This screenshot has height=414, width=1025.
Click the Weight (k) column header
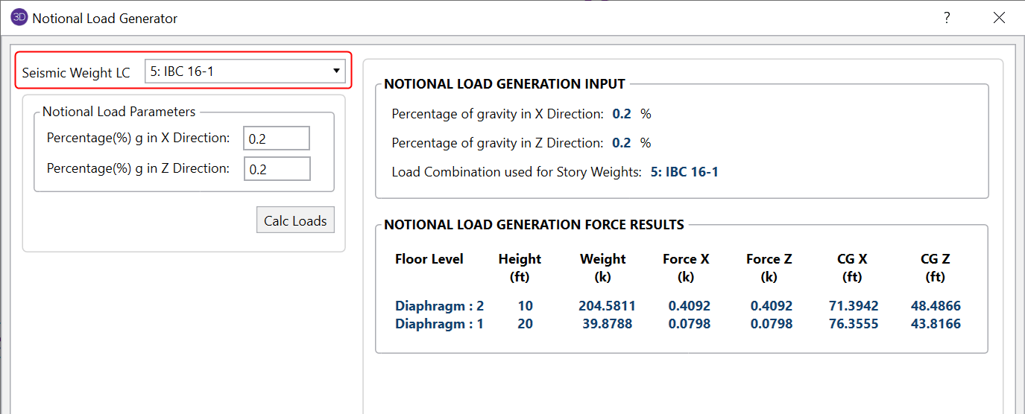602,267
